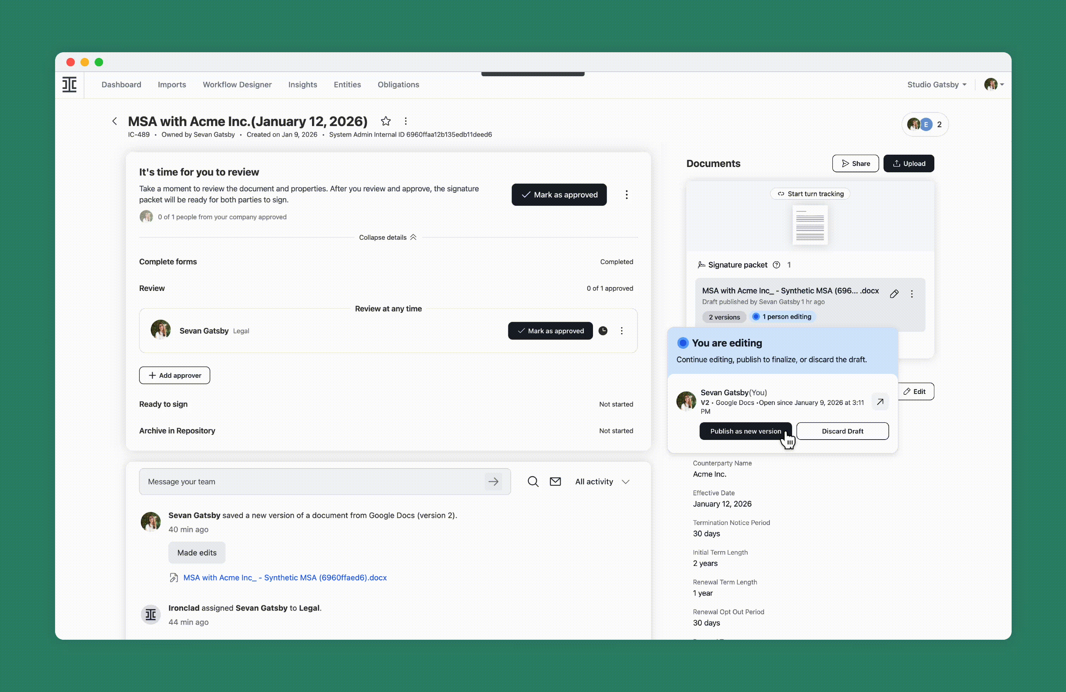Open the Studio Gatsby workspace dropdown

[x=936, y=85]
